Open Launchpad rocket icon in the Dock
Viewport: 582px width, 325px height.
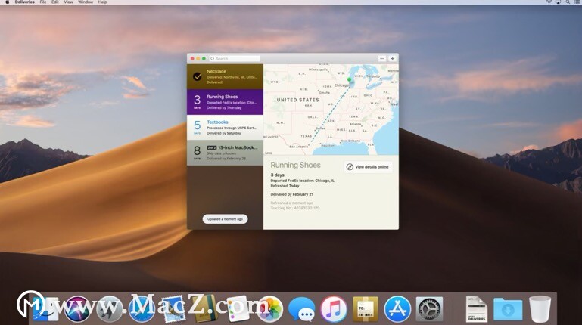click(x=109, y=308)
